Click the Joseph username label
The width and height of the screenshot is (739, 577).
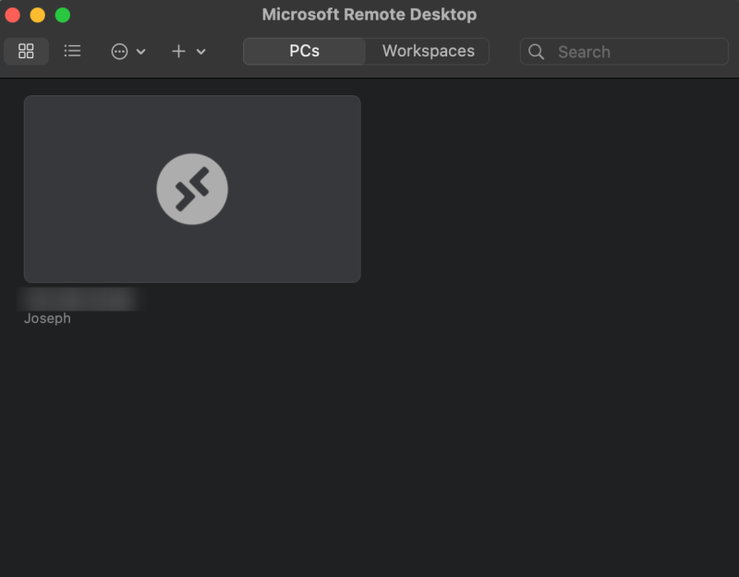(46, 317)
